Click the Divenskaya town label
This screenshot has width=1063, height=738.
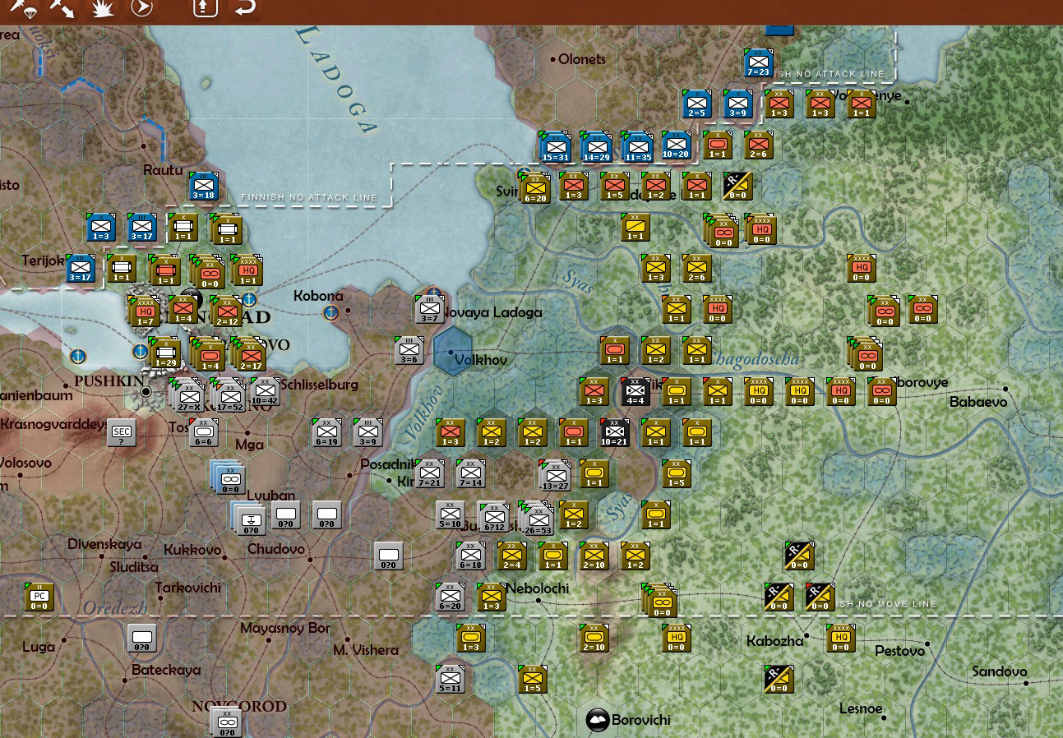pos(104,544)
